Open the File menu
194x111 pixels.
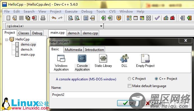point(7,12)
